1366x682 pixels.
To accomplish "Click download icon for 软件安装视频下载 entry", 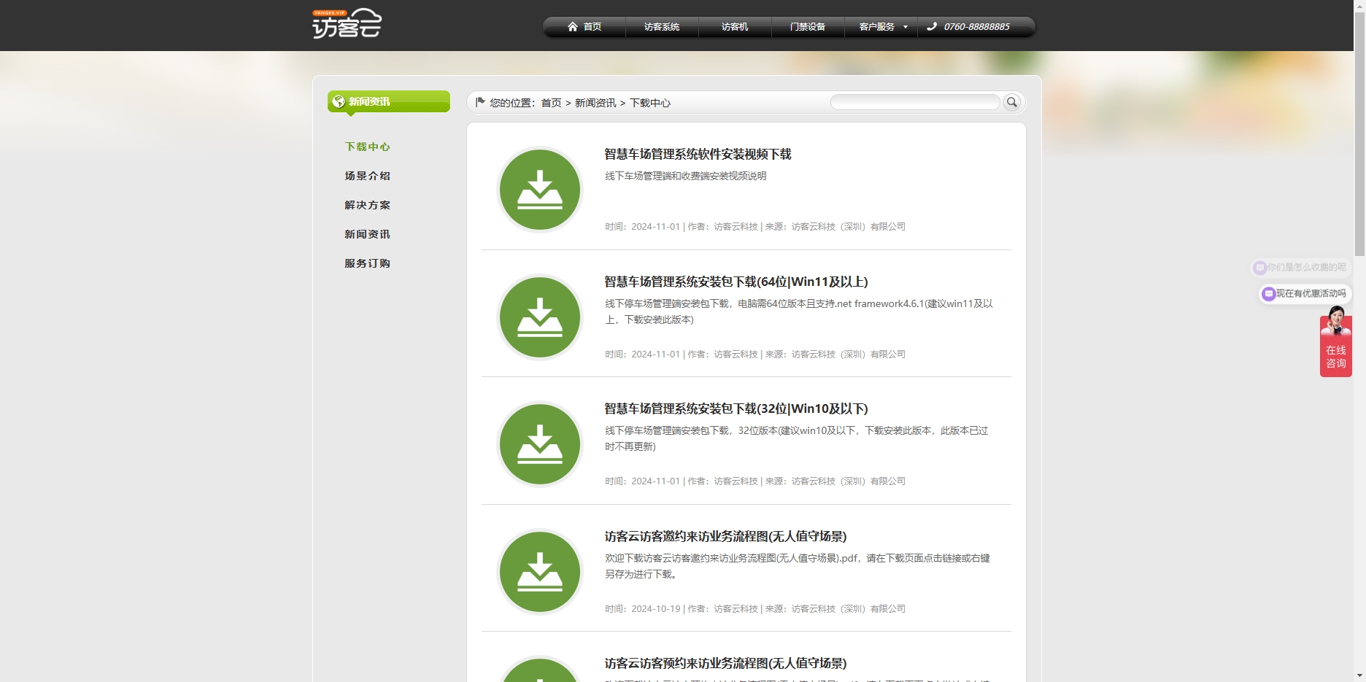I will point(540,190).
